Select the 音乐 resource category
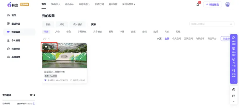 (133, 32)
